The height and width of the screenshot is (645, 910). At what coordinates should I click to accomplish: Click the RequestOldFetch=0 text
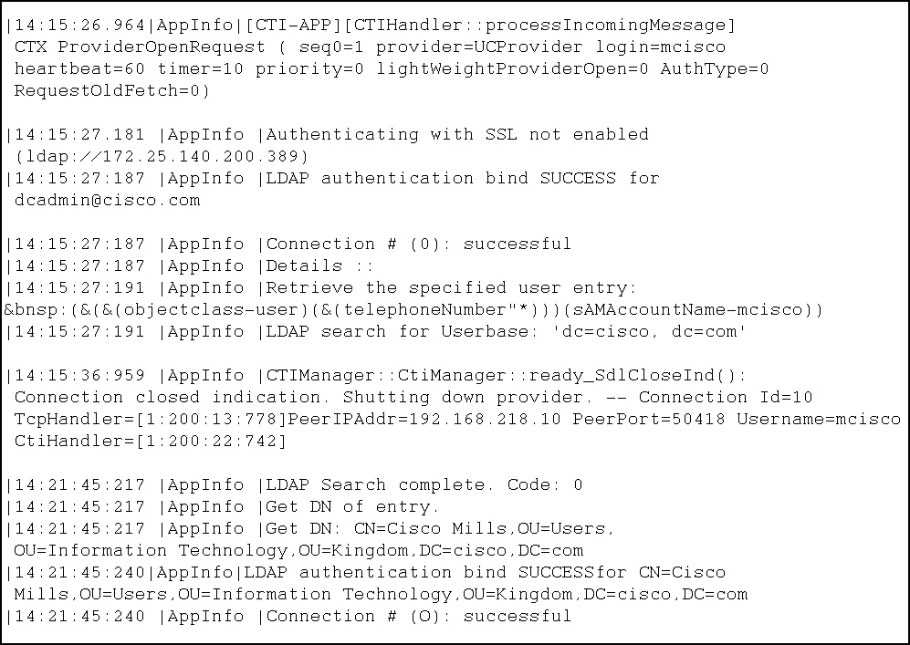[x=111, y=90]
